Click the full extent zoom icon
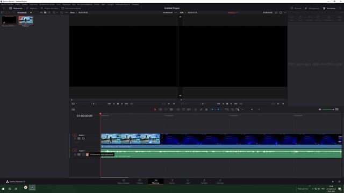This screenshot has height=193, width=344. (x=227, y=109)
